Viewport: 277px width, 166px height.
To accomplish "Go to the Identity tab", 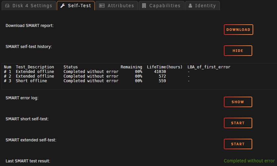I will pyautogui.click(x=202, y=6).
